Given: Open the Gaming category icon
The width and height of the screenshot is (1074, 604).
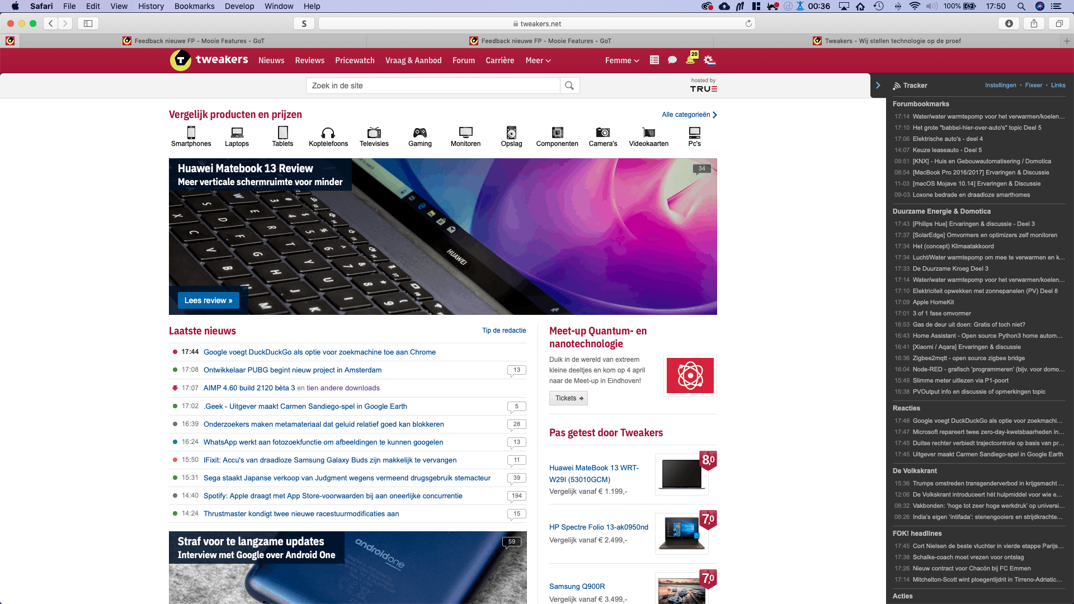Looking at the screenshot, I should (x=420, y=133).
